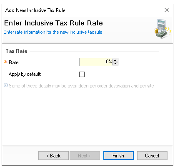The height and width of the screenshot is (167, 175).
Task: Click the Rate field label
Action: pos(14,62)
